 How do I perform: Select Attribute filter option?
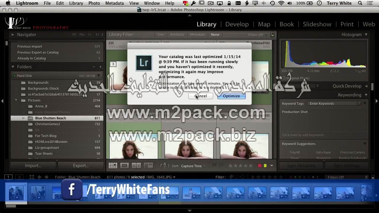tap(177, 35)
